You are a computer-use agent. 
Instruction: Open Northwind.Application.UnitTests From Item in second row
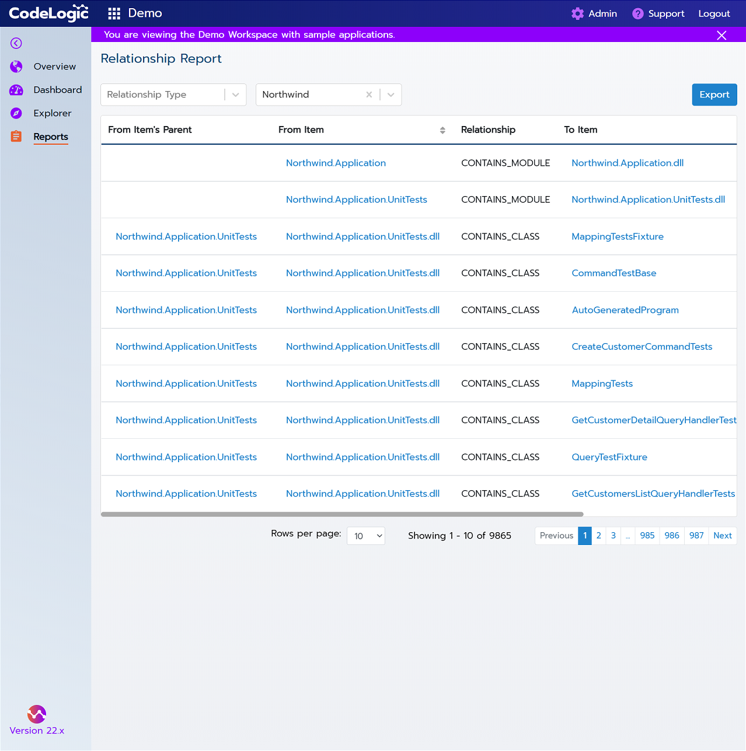[357, 200]
